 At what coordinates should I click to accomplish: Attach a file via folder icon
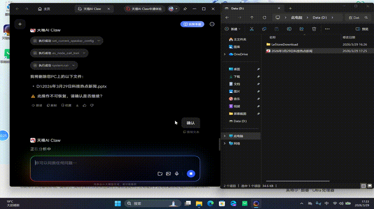click(160, 174)
